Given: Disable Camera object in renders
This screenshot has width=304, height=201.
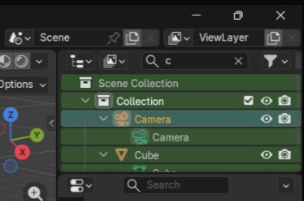Looking at the screenshot, I should point(285,119).
